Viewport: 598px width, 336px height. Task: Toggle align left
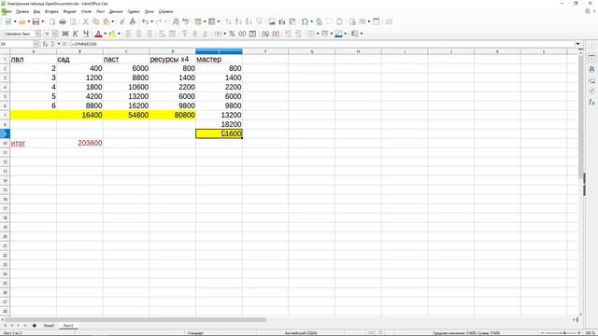click(x=129, y=34)
